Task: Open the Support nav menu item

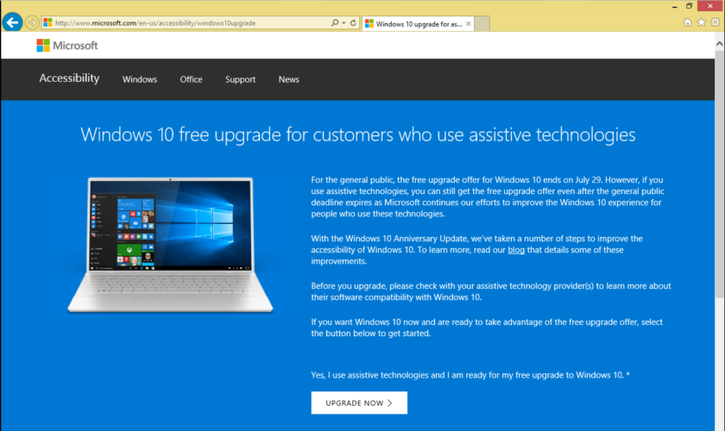Action: click(x=241, y=79)
